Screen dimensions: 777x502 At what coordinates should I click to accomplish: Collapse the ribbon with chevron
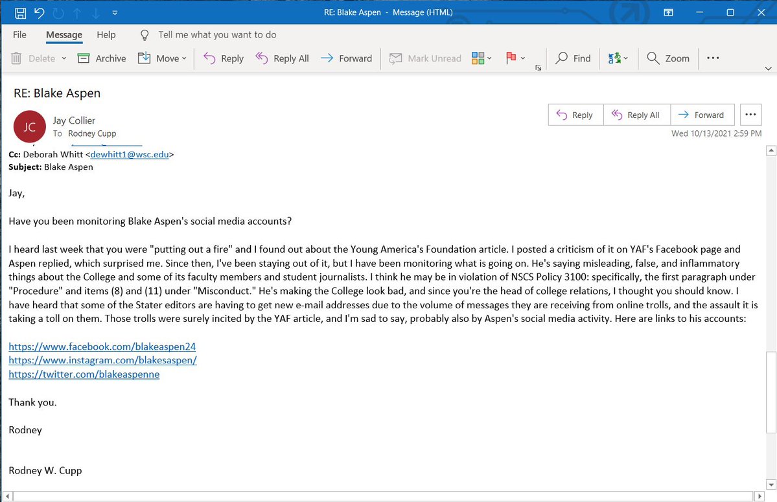click(768, 68)
